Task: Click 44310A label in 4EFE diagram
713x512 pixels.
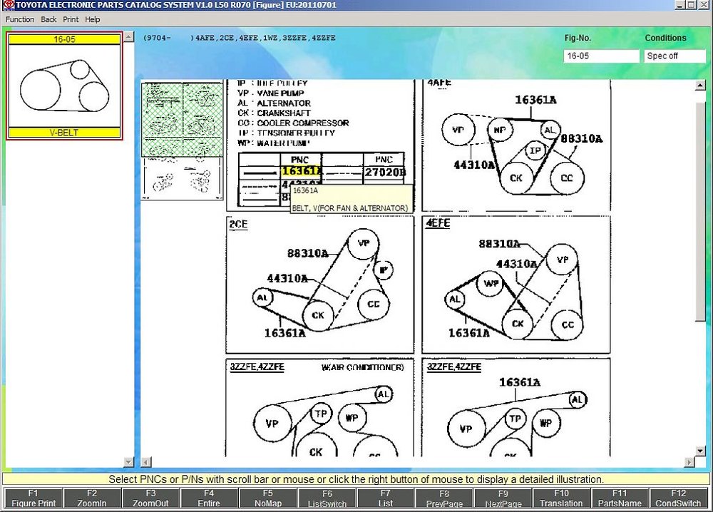Action: (x=516, y=264)
